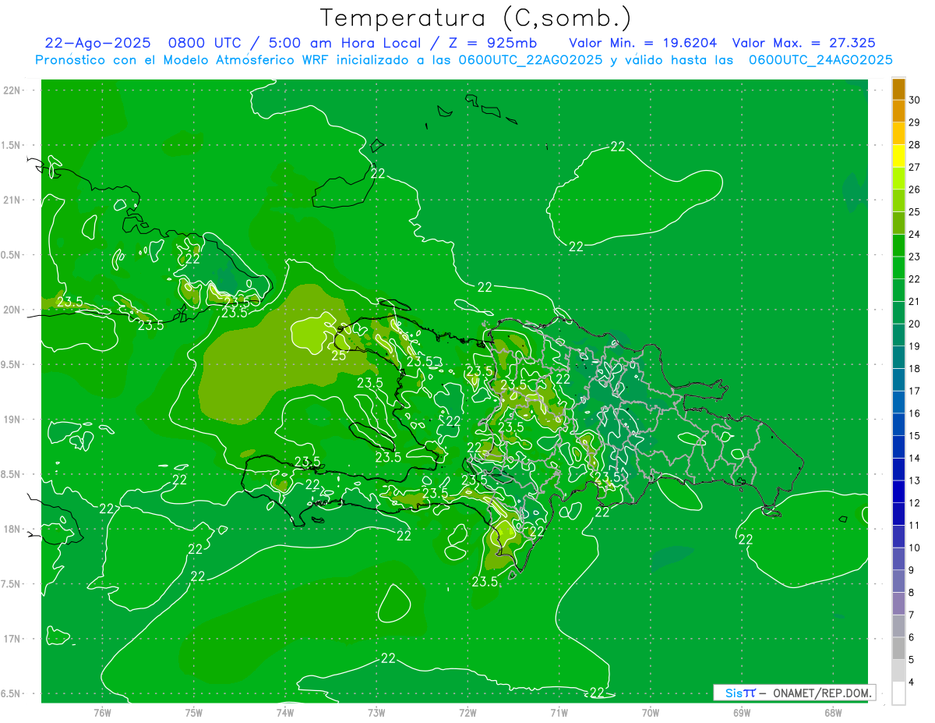Image resolution: width=935 pixels, height=723 pixels.
Task: Click the legend swatch between 22 and 23
Action: click(x=898, y=268)
